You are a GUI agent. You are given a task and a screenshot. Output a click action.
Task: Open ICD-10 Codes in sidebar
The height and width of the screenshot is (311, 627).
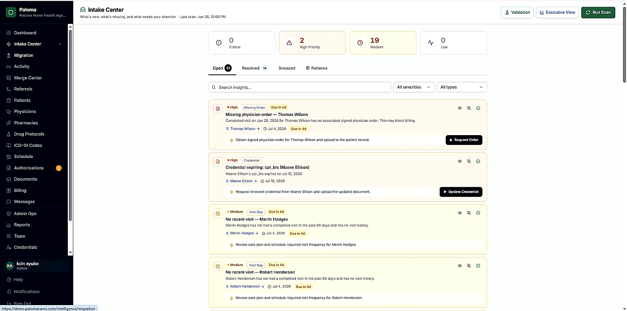[28, 145]
